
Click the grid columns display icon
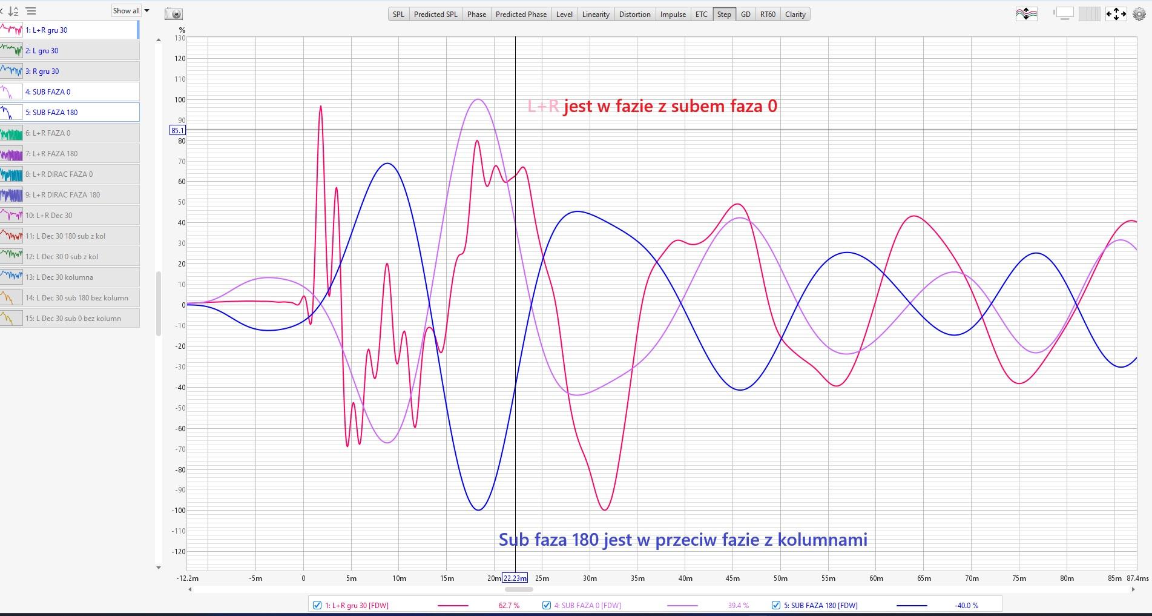(x=1090, y=14)
